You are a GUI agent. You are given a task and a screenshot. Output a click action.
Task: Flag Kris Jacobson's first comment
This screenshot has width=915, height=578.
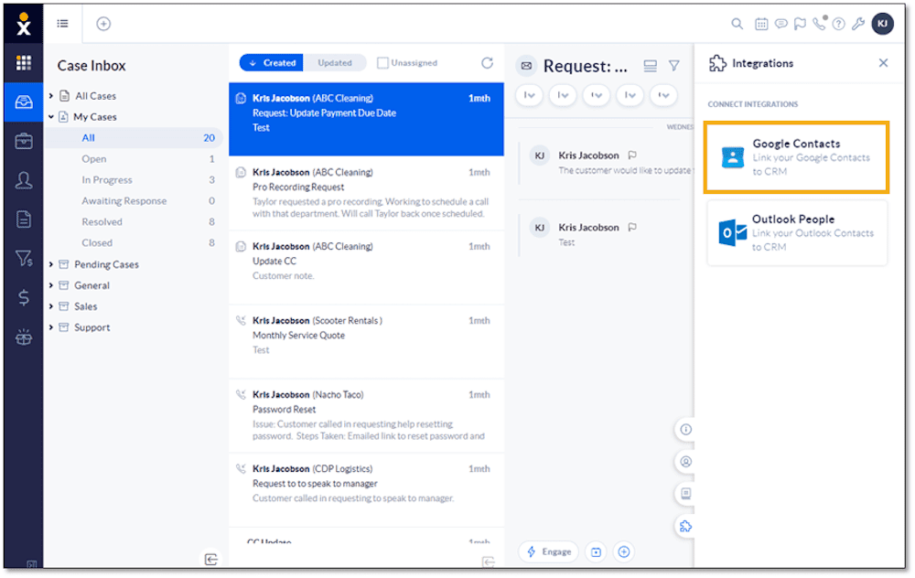click(x=632, y=155)
